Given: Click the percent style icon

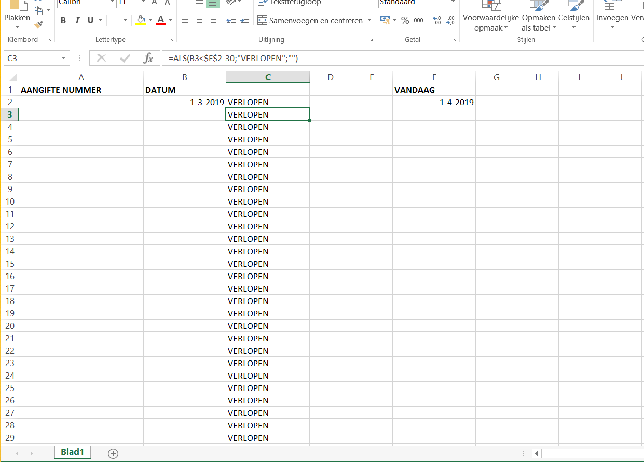Looking at the screenshot, I should pos(405,21).
